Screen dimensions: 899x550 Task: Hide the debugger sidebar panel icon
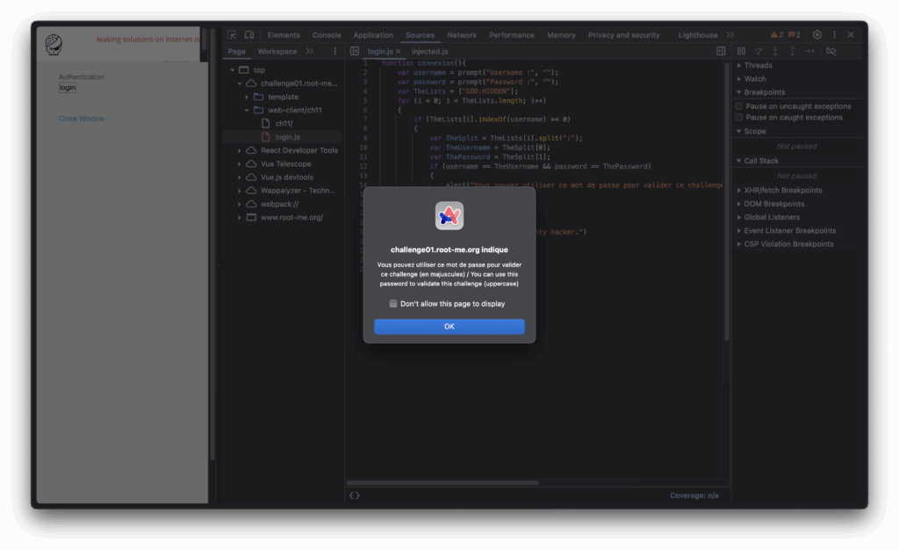[x=721, y=51]
